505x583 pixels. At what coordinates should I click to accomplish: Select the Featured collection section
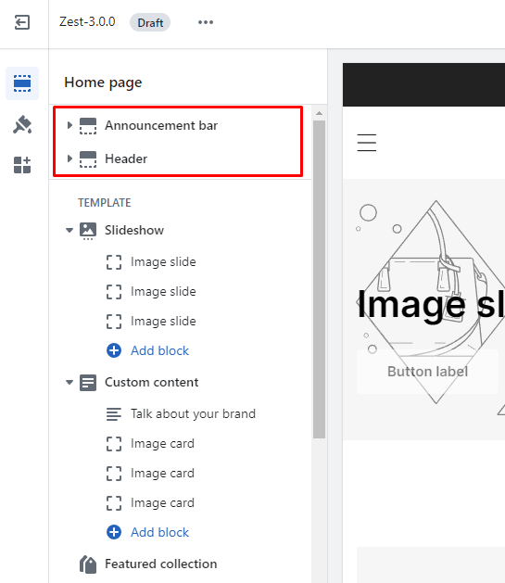[x=161, y=564]
